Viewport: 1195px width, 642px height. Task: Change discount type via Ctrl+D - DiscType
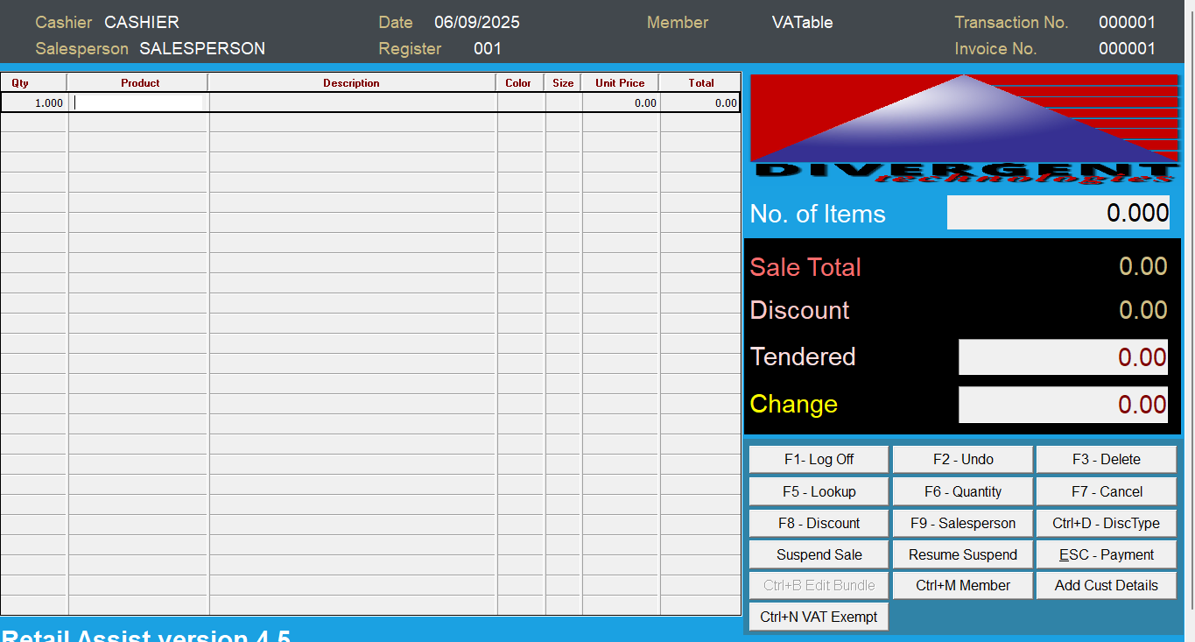[1106, 522]
